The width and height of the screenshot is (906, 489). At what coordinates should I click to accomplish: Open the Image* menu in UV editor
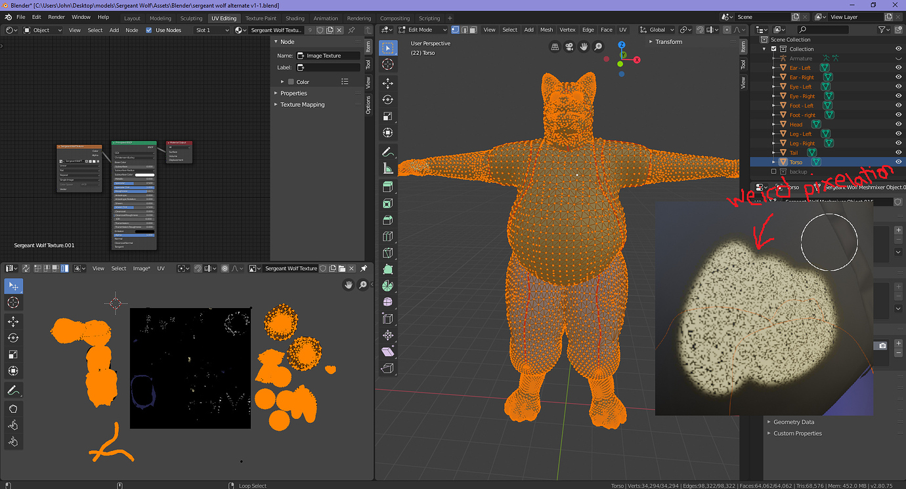[x=141, y=268]
